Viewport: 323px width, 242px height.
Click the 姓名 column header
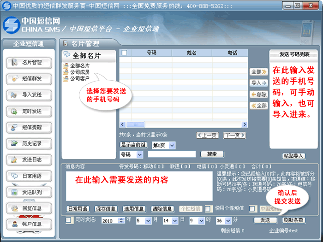click(x=192, y=53)
